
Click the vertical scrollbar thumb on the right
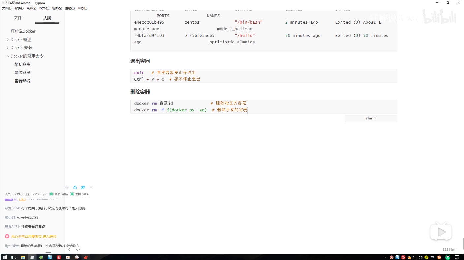tap(463, 243)
